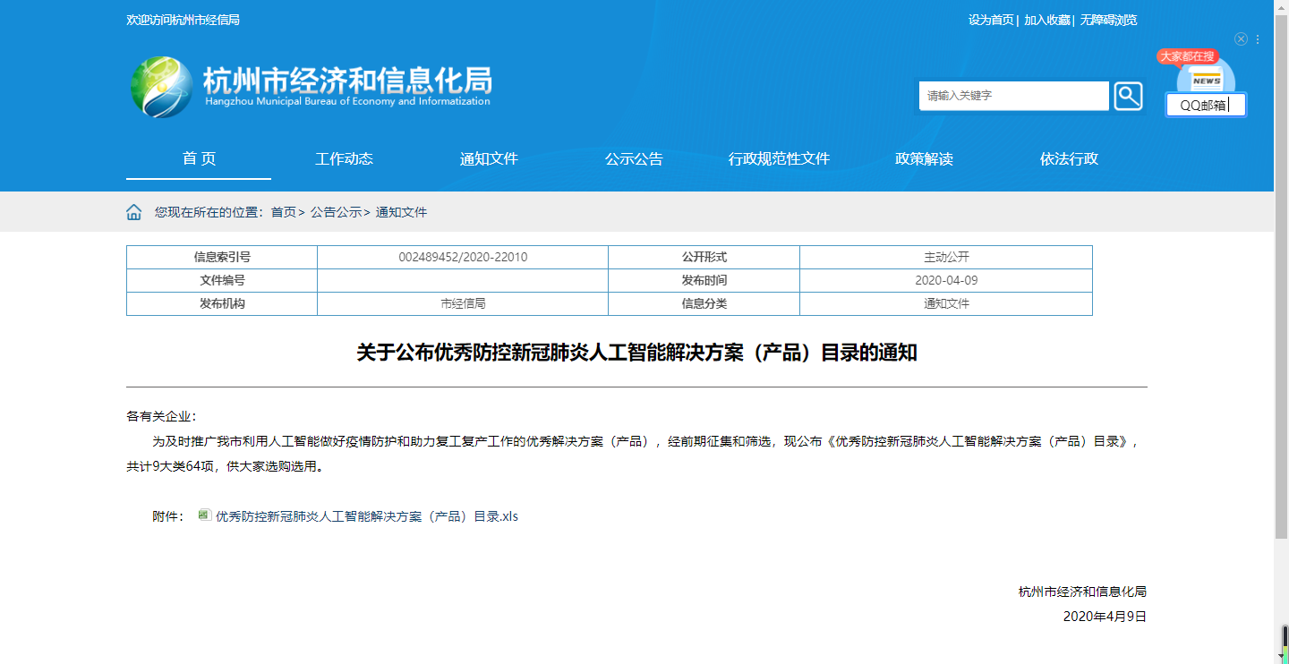This screenshot has height=664, width=1289.
Task: Switch to the 政策解读 tab
Action: tap(924, 159)
